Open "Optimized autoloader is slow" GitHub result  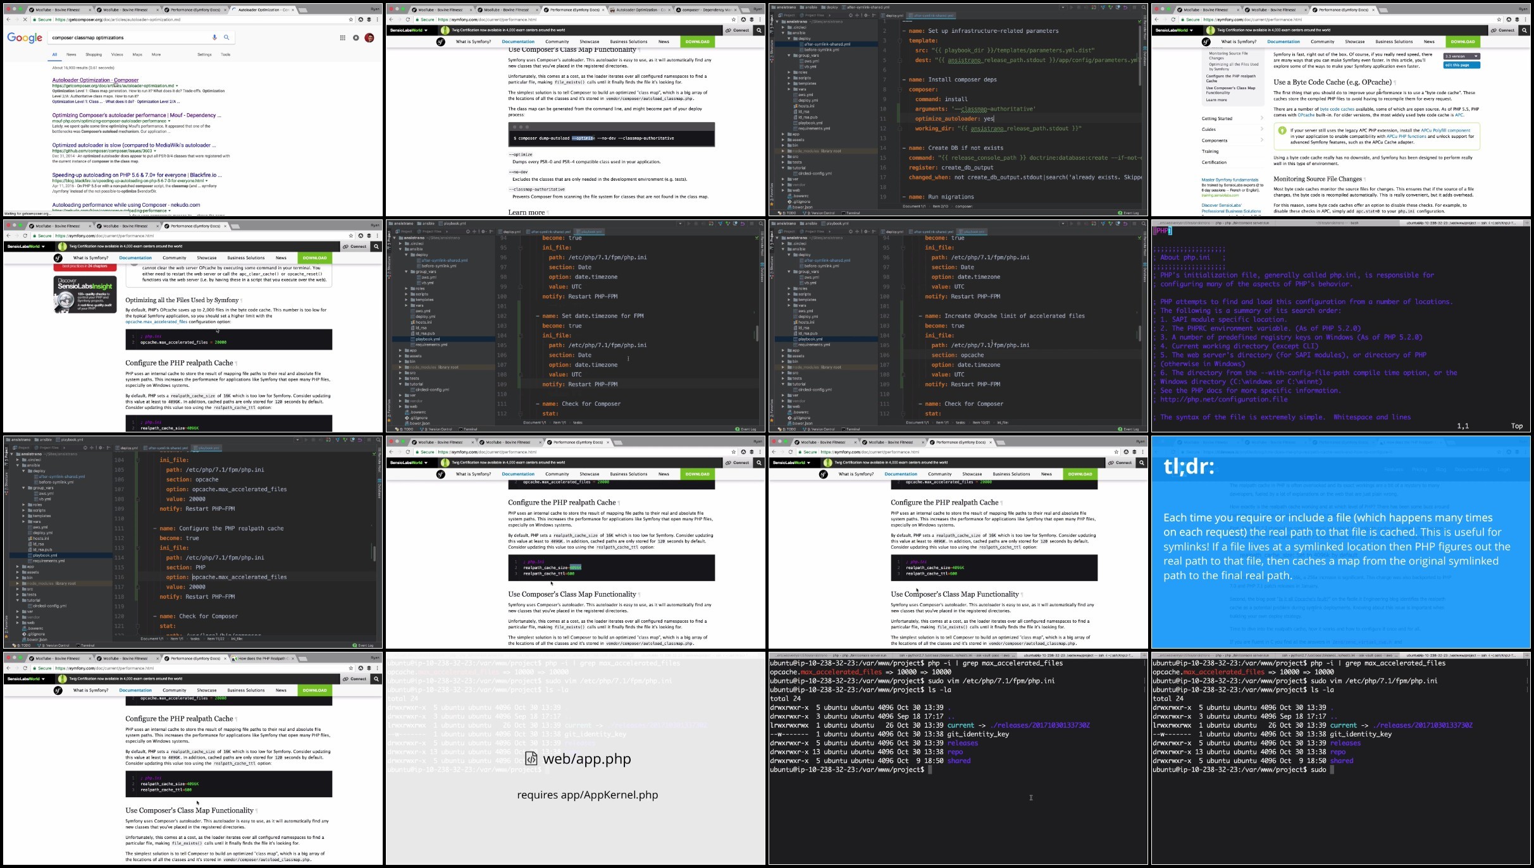point(134,145)
